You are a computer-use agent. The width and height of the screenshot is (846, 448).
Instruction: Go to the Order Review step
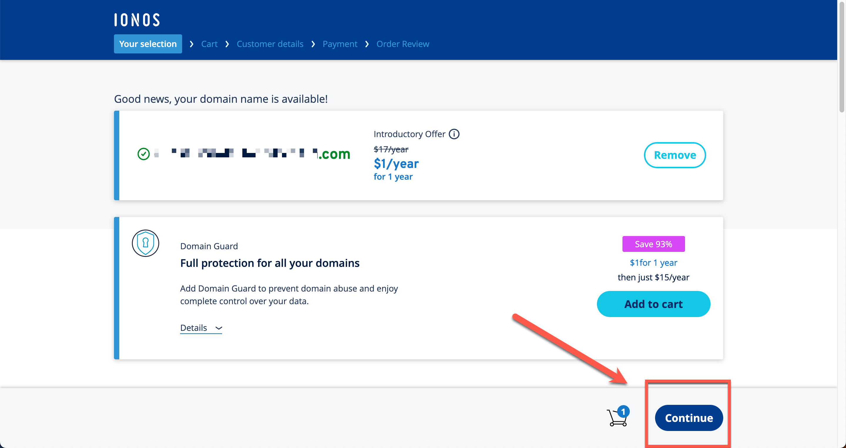pos(403,44)
